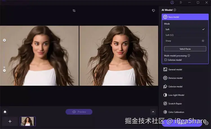
Task: Open the feedback thumbs-down icon
Action: [x=153, y=11]
